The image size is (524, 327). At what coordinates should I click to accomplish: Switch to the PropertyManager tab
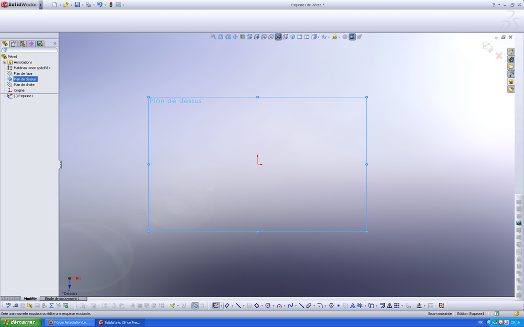14,44
